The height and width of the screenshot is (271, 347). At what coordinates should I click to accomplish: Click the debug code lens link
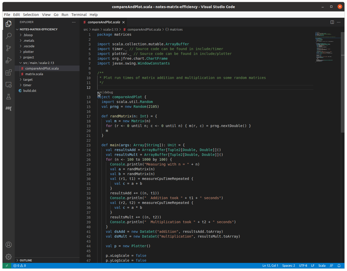click(x=108, y=92)
